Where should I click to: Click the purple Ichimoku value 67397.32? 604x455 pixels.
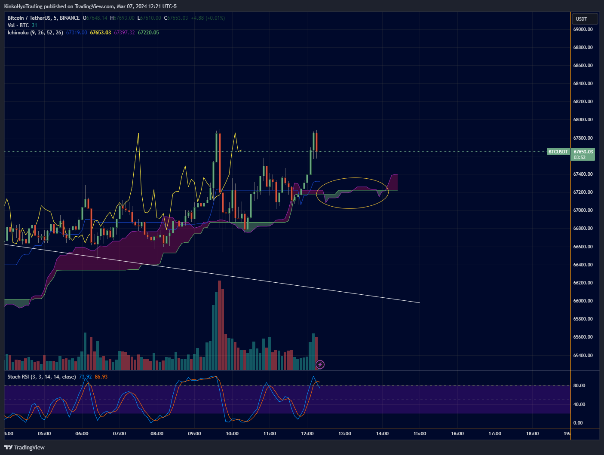coord(124,33)
